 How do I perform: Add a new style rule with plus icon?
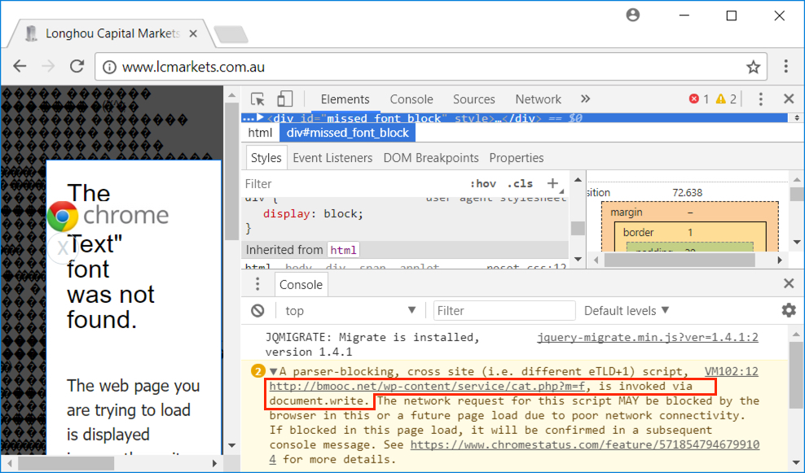pos(553,183)
